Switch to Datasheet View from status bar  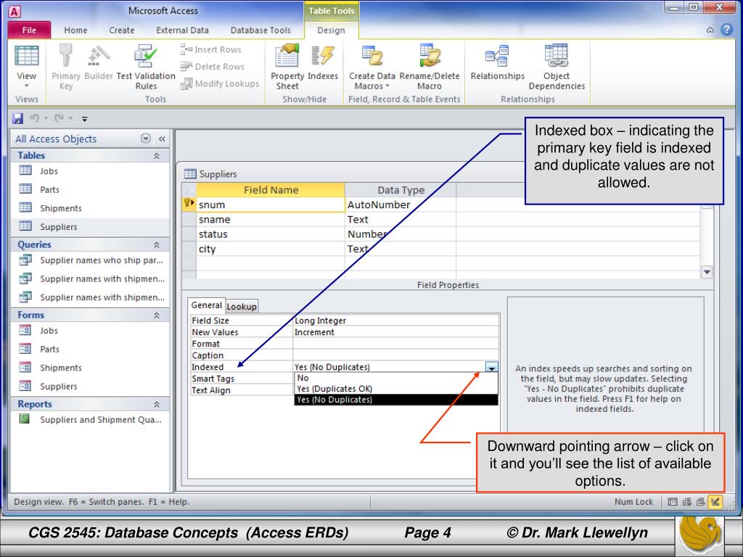[x=673, y=502]
